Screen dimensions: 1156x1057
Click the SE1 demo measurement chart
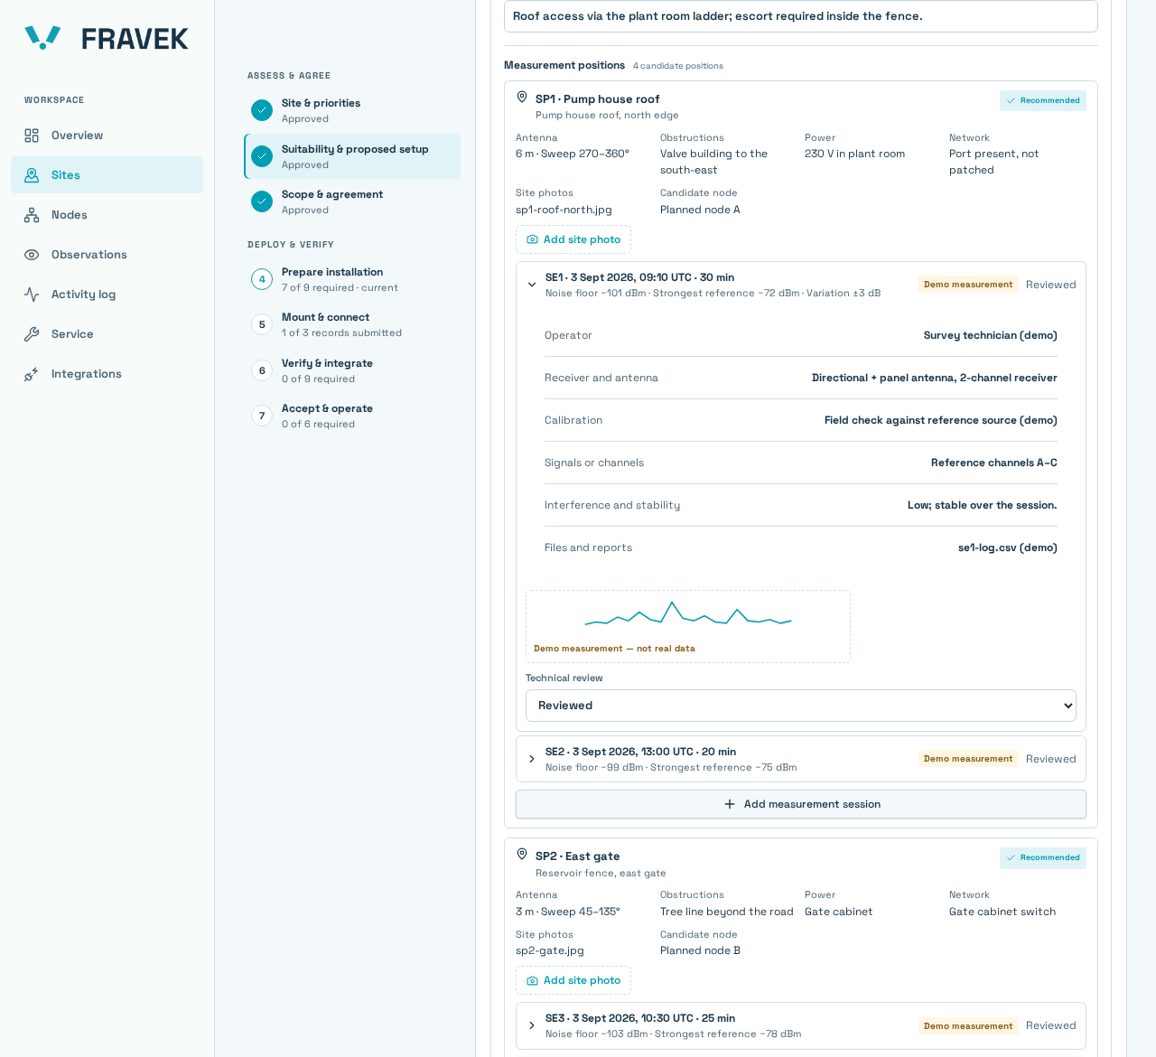[x=688, y=626]
